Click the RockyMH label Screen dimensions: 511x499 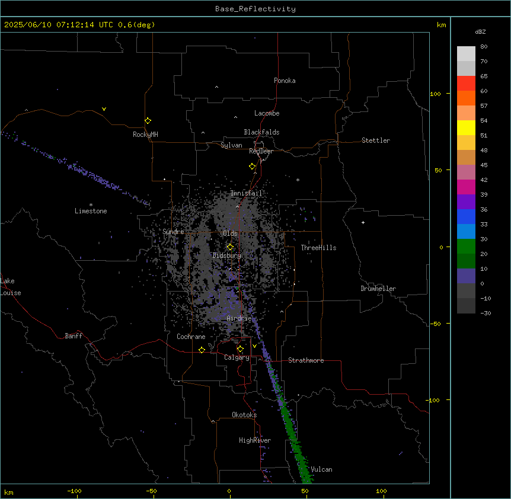point(145,135)
